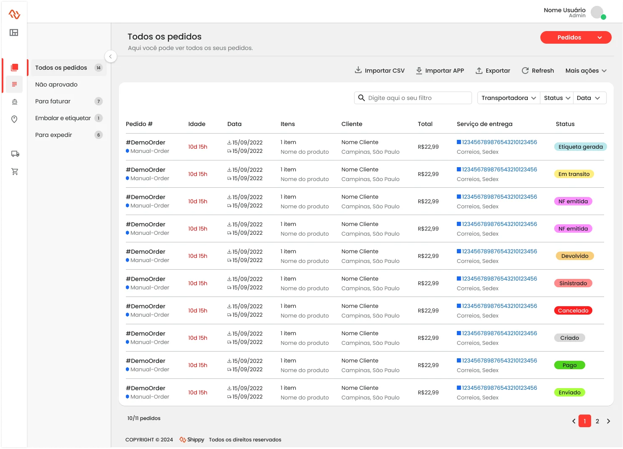This screenshot has height=449, width=623.
Task: Select the Para faturar menu item
Action: click(x=53, y=101)
